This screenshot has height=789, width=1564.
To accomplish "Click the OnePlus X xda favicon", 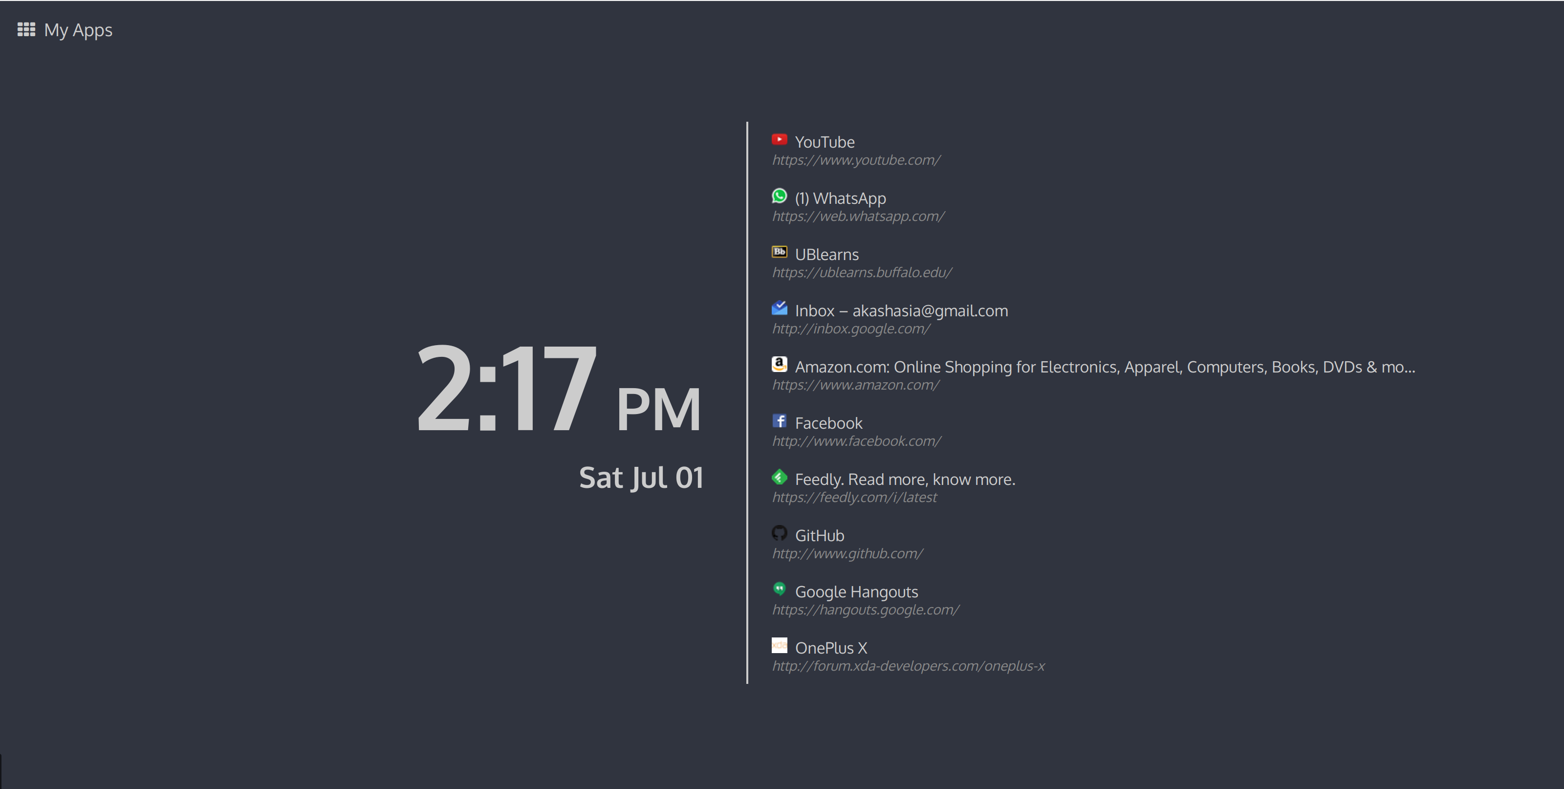I will point(779,645).
